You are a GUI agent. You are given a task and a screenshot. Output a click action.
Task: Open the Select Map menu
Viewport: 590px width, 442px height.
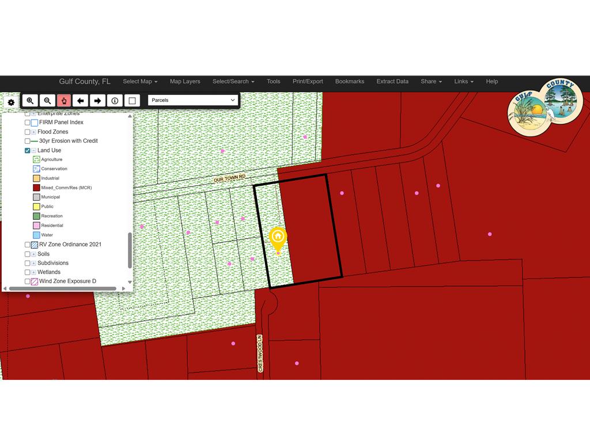tap(140, 82)
